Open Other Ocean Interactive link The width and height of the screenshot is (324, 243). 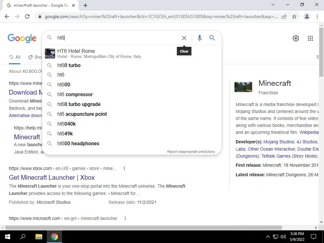[x=271, y=149]
